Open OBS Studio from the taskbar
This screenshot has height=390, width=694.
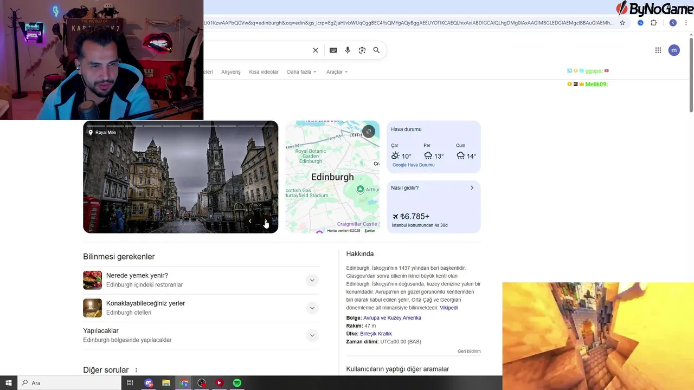(x=202, y=383)
